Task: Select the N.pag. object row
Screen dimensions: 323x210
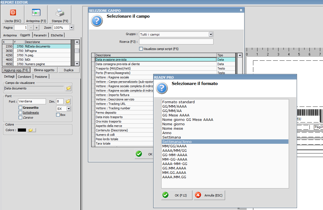Action: 37,55
